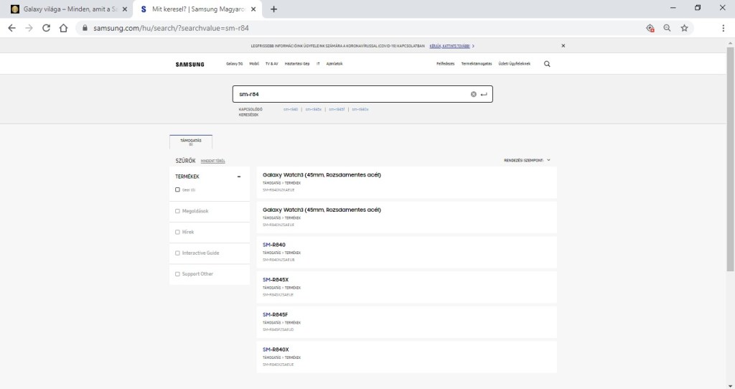The height and width of the screenshot is (389, 735).
Task: Open the Rendezési szempont sort dropdown
Action: coord(527,160)
